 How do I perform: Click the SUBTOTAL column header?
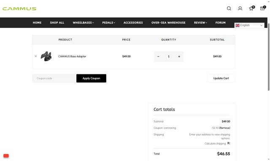[217, 40]
